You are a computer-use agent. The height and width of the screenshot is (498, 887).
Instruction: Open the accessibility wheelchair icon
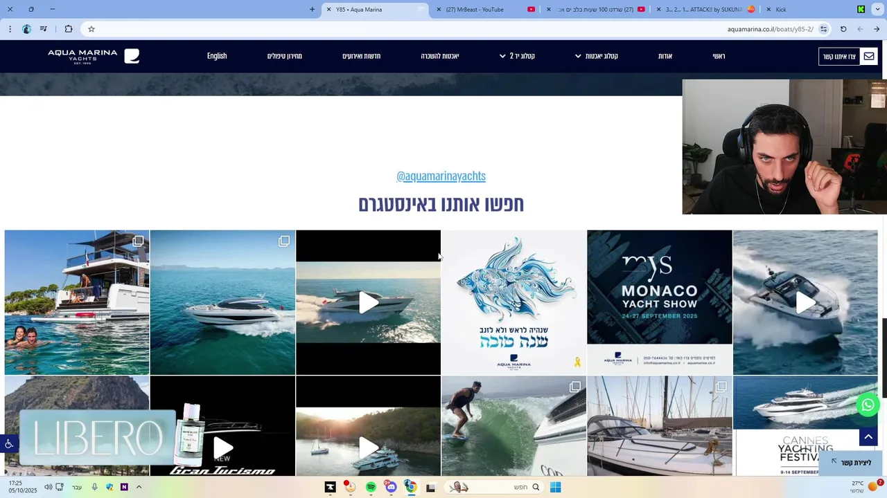pos(9,443)
